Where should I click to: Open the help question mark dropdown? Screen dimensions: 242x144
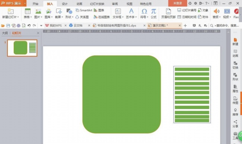coord(207,3)
